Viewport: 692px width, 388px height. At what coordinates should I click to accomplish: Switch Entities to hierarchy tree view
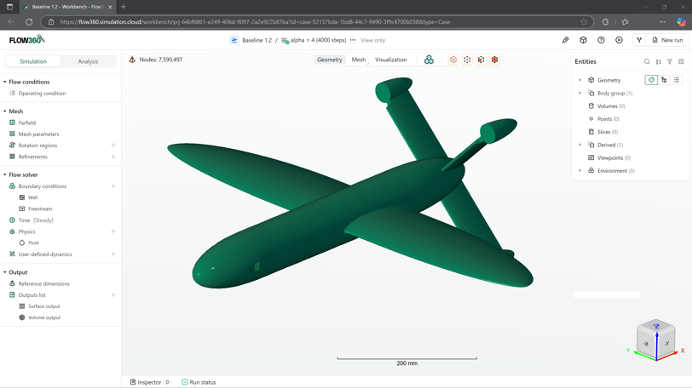[x=664, y=80]
